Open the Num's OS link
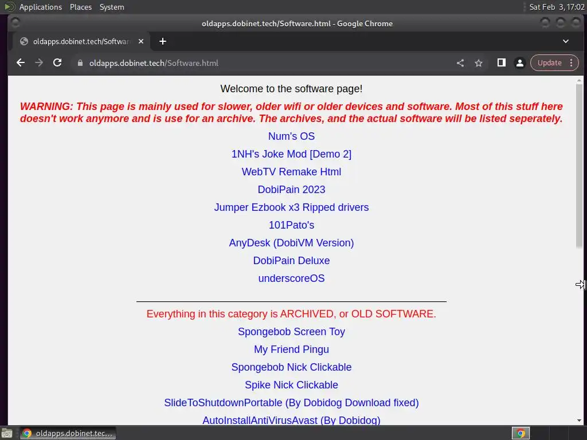Viewport: 587px width, 440px height. point(291,136)
